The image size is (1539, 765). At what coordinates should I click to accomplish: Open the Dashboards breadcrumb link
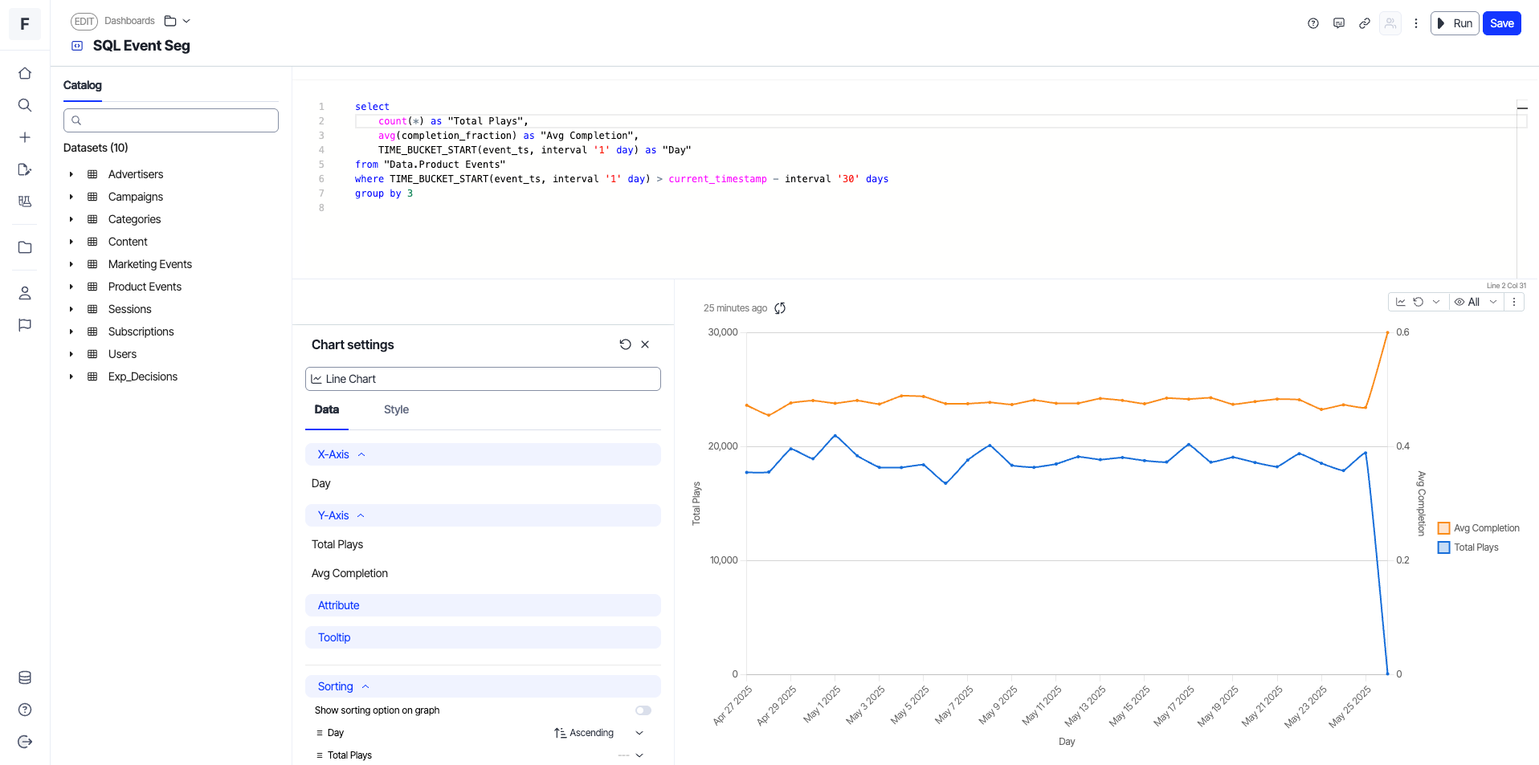(129, 21)
